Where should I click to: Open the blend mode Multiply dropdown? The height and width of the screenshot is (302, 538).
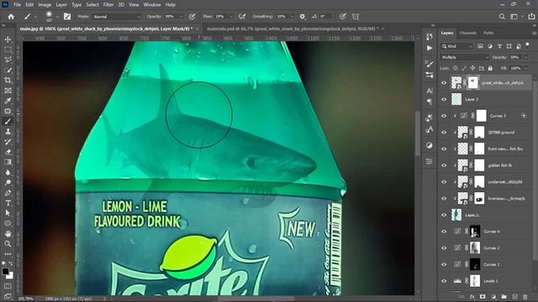tap(465, 57)
